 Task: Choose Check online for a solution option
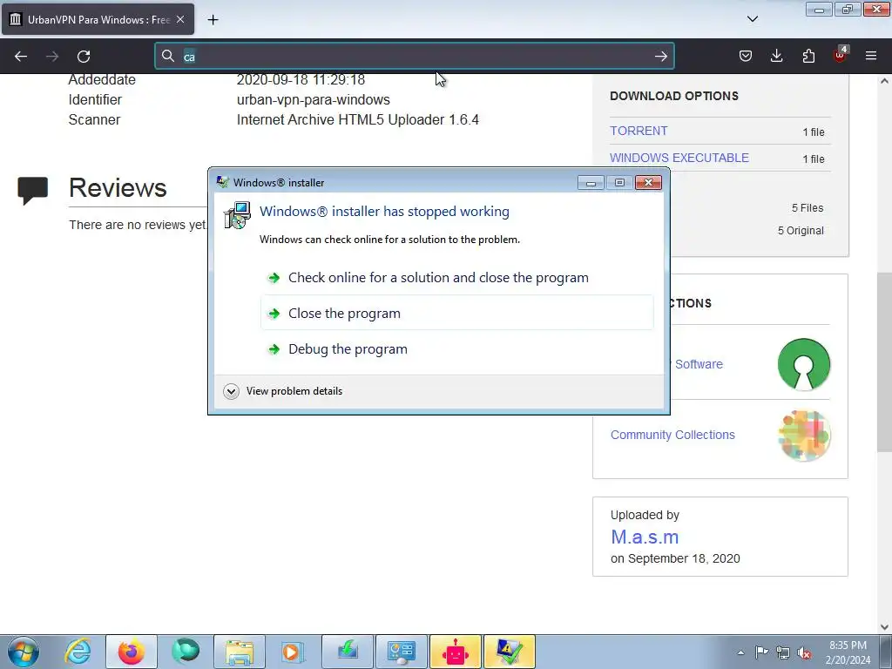point(456,278)
